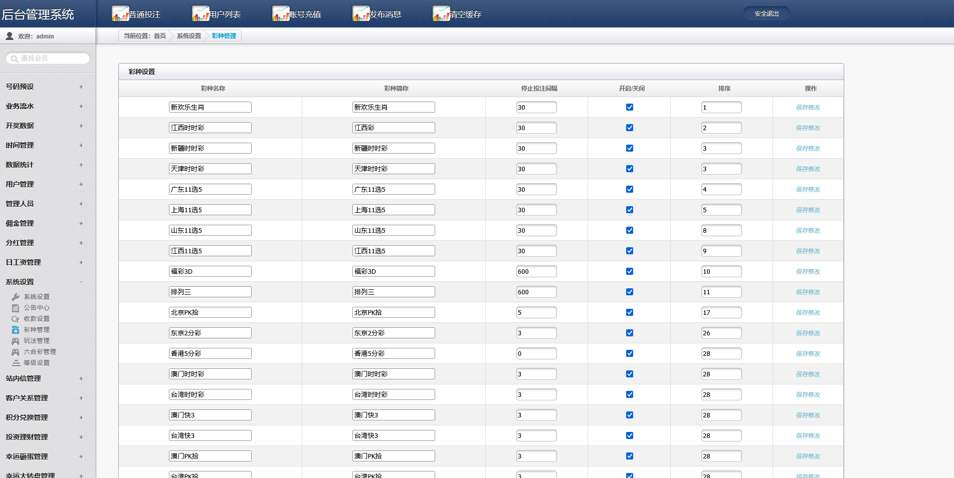
Task: Toggle the 新疆时时彩 enabled checkbox
Action: coord(630,148)
